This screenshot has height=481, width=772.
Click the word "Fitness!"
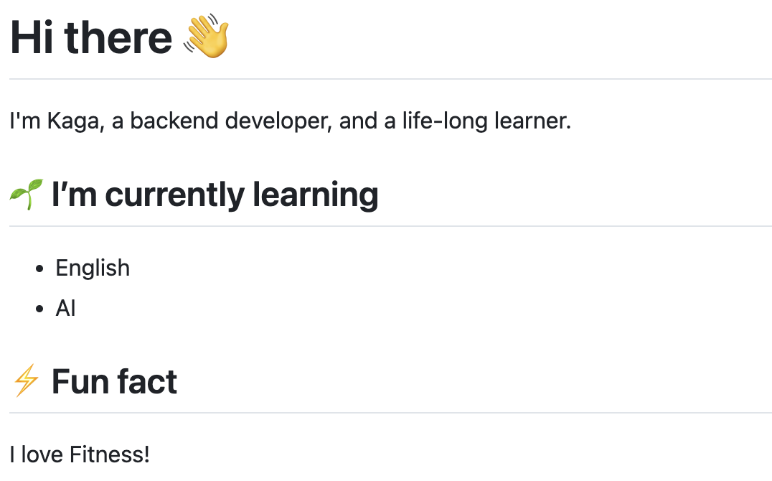pyautogui.click(x=109, y=454)
